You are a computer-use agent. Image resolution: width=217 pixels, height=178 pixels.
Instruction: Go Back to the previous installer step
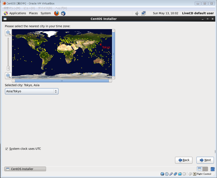point(184,160)
